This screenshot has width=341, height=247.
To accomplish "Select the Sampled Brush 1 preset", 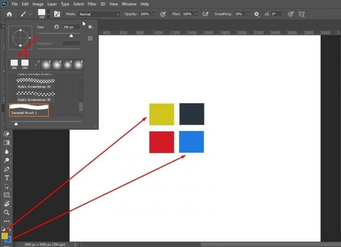I will pyautogui.click(x=29, y=110).
